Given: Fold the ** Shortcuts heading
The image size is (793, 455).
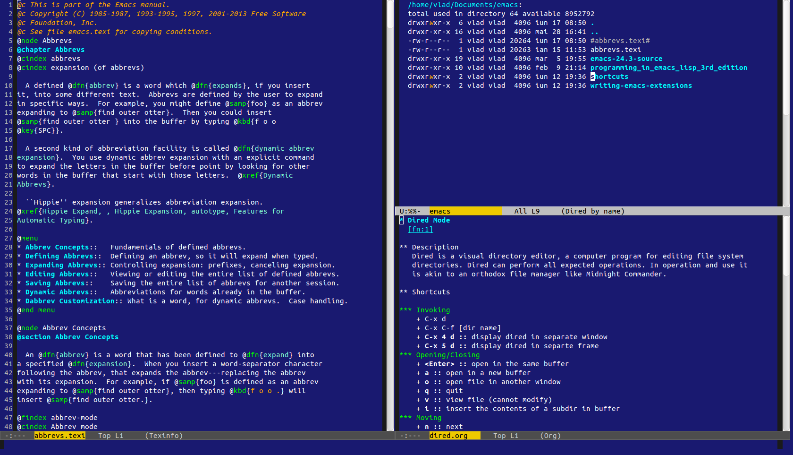Looking at the screenshot, I should pos(424,292).
